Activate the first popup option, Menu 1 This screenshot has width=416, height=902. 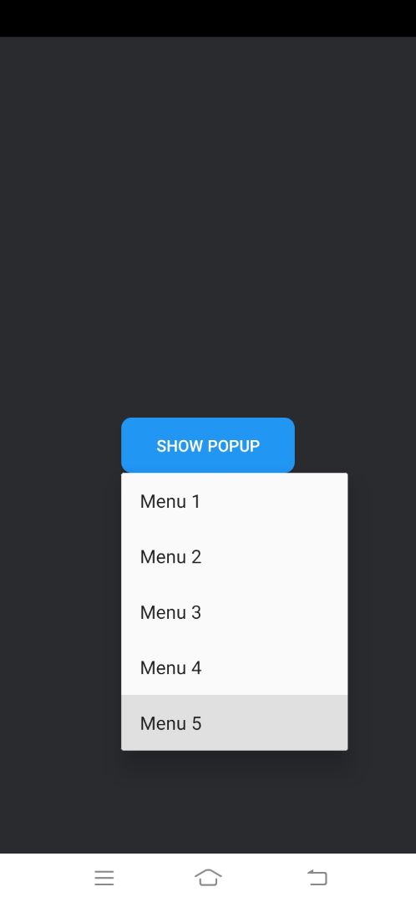point(234,501)
